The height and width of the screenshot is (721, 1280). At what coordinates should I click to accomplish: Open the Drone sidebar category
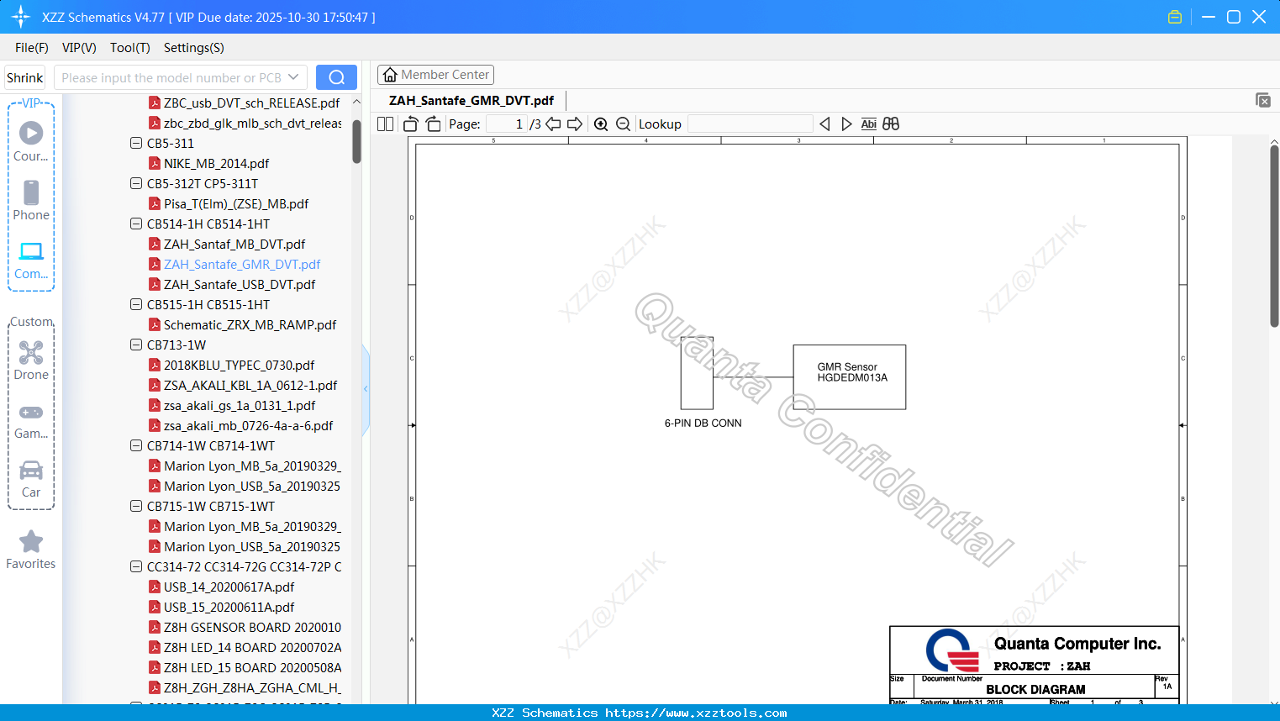pos(31,360)
